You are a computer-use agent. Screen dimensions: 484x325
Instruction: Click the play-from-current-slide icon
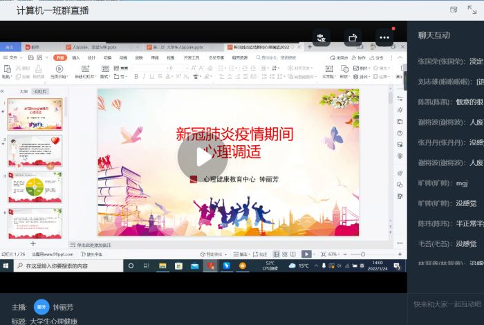[x=59, y=69]
